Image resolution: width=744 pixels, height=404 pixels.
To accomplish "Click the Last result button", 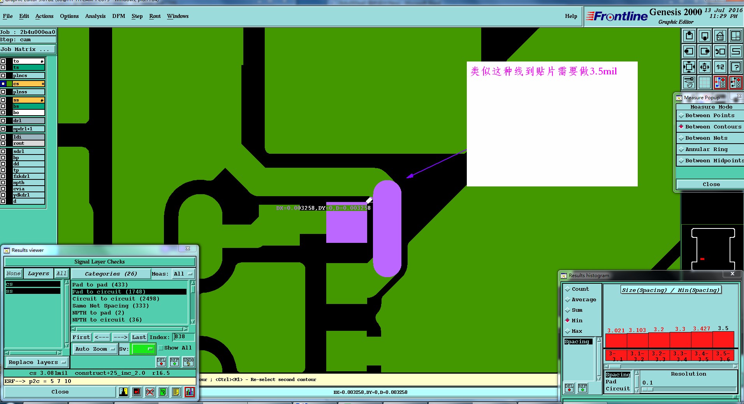I will click(139, 337).
